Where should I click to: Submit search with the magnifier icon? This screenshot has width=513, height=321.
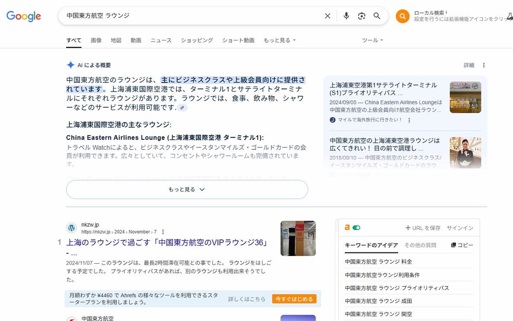click(377, 16)
